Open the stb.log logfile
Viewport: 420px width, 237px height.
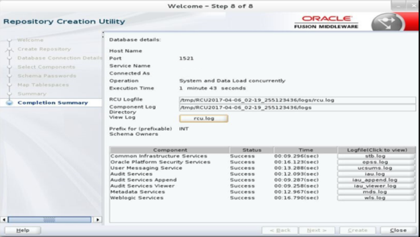pyautogui.click(x=376, y=156)
